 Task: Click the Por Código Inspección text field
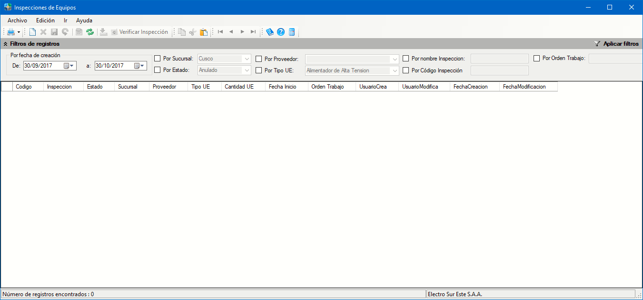pyautogui.click(x=499, y=70)
